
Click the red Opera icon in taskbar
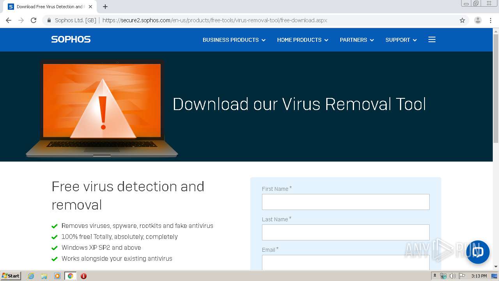83,276
